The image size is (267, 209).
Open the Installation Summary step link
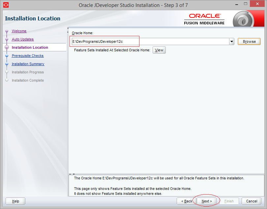click(28, 64)
